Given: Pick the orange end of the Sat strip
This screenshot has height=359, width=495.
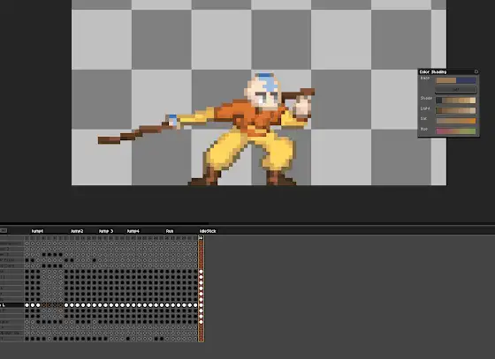Looking at the screenshot, I should click(473, 121).
